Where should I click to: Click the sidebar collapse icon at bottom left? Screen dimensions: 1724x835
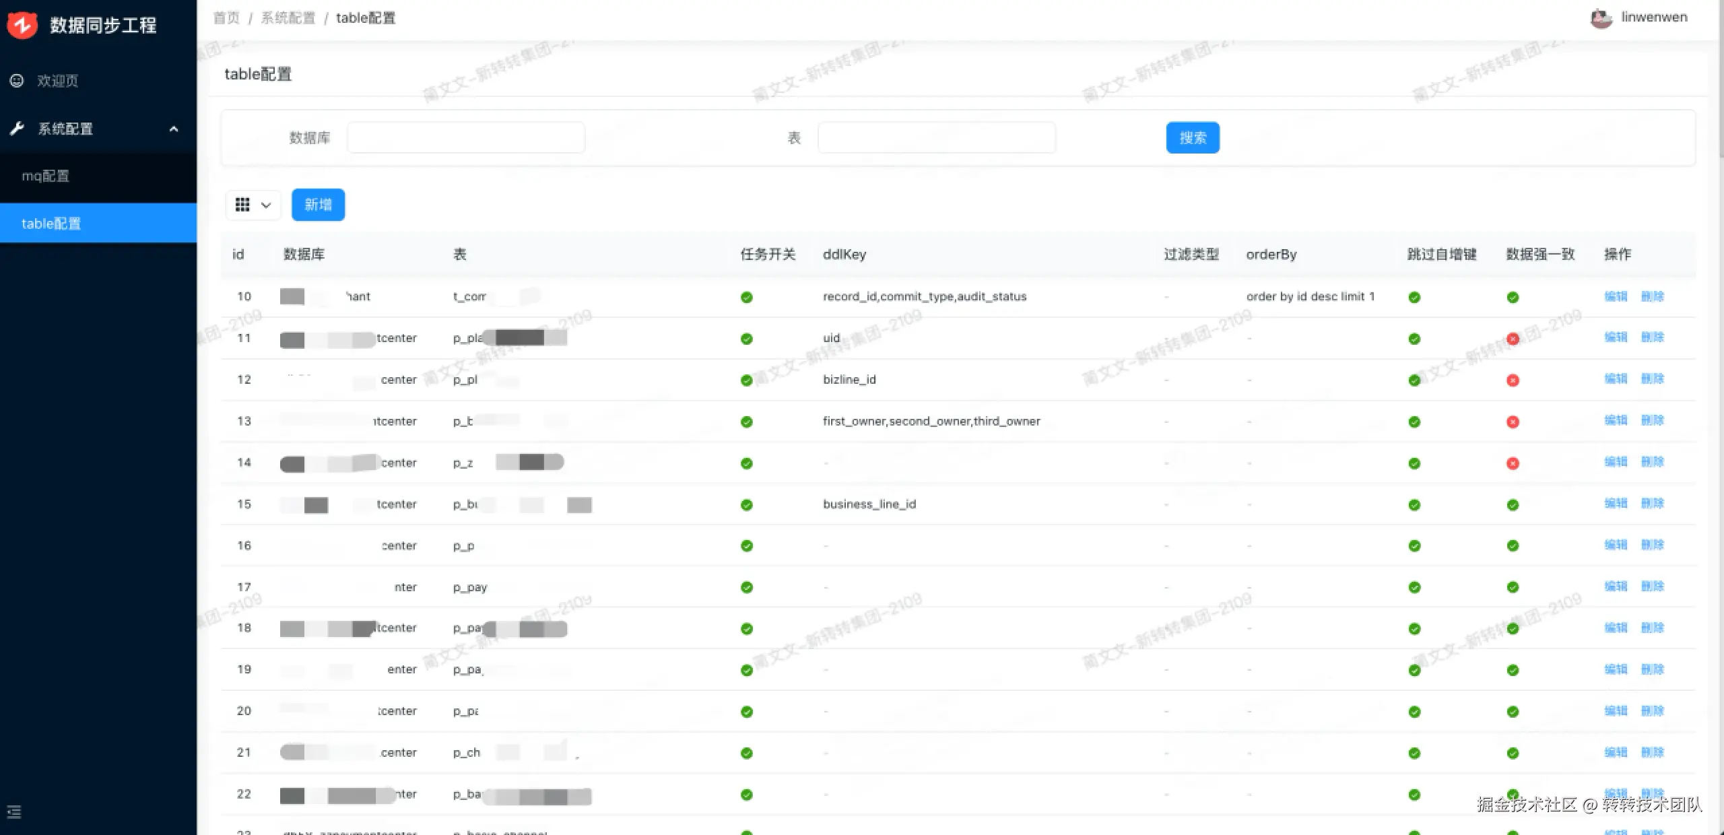14,812
